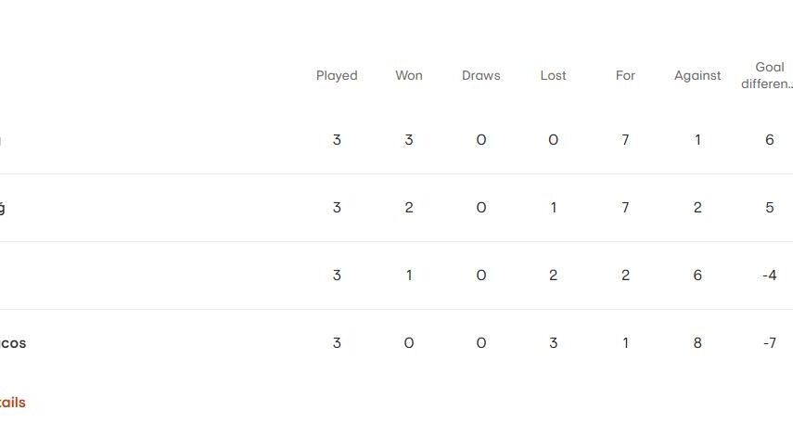The width and height of the screenshot is (793, 423).
Task: Click goal difference value -7 in last row
Action: coord(770,343)
